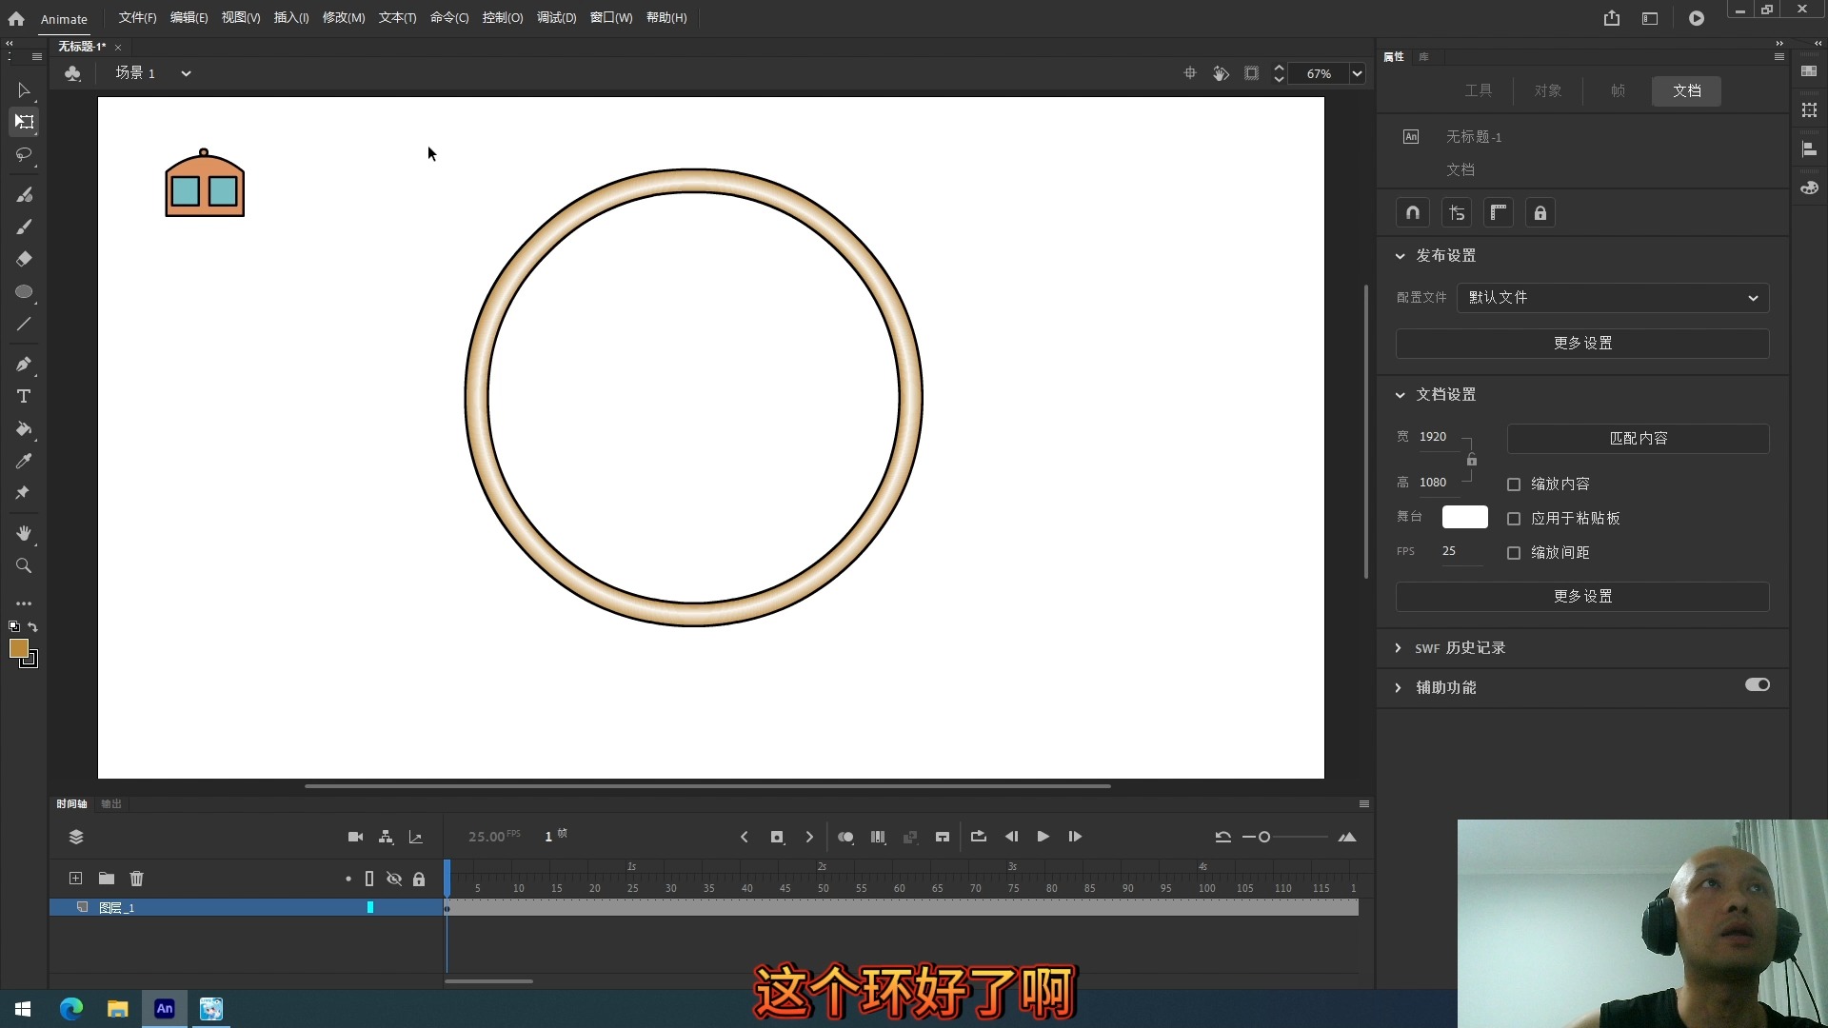The width and height of the screenshot is (1828, 1028).
Task: Click the new layer icon
Action: (x=75, y=879)
